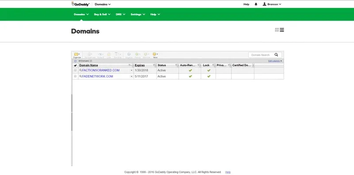
Task: Open Domains menu in green bar
Action: (81, 14)
